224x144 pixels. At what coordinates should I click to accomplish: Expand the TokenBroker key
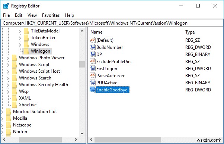point(20,38)
